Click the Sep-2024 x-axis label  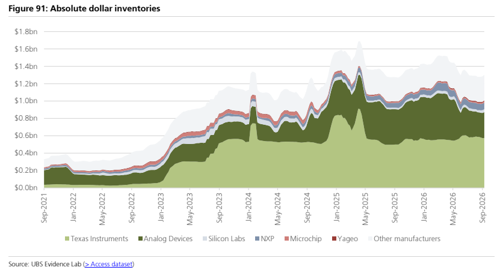pos(307,208)
